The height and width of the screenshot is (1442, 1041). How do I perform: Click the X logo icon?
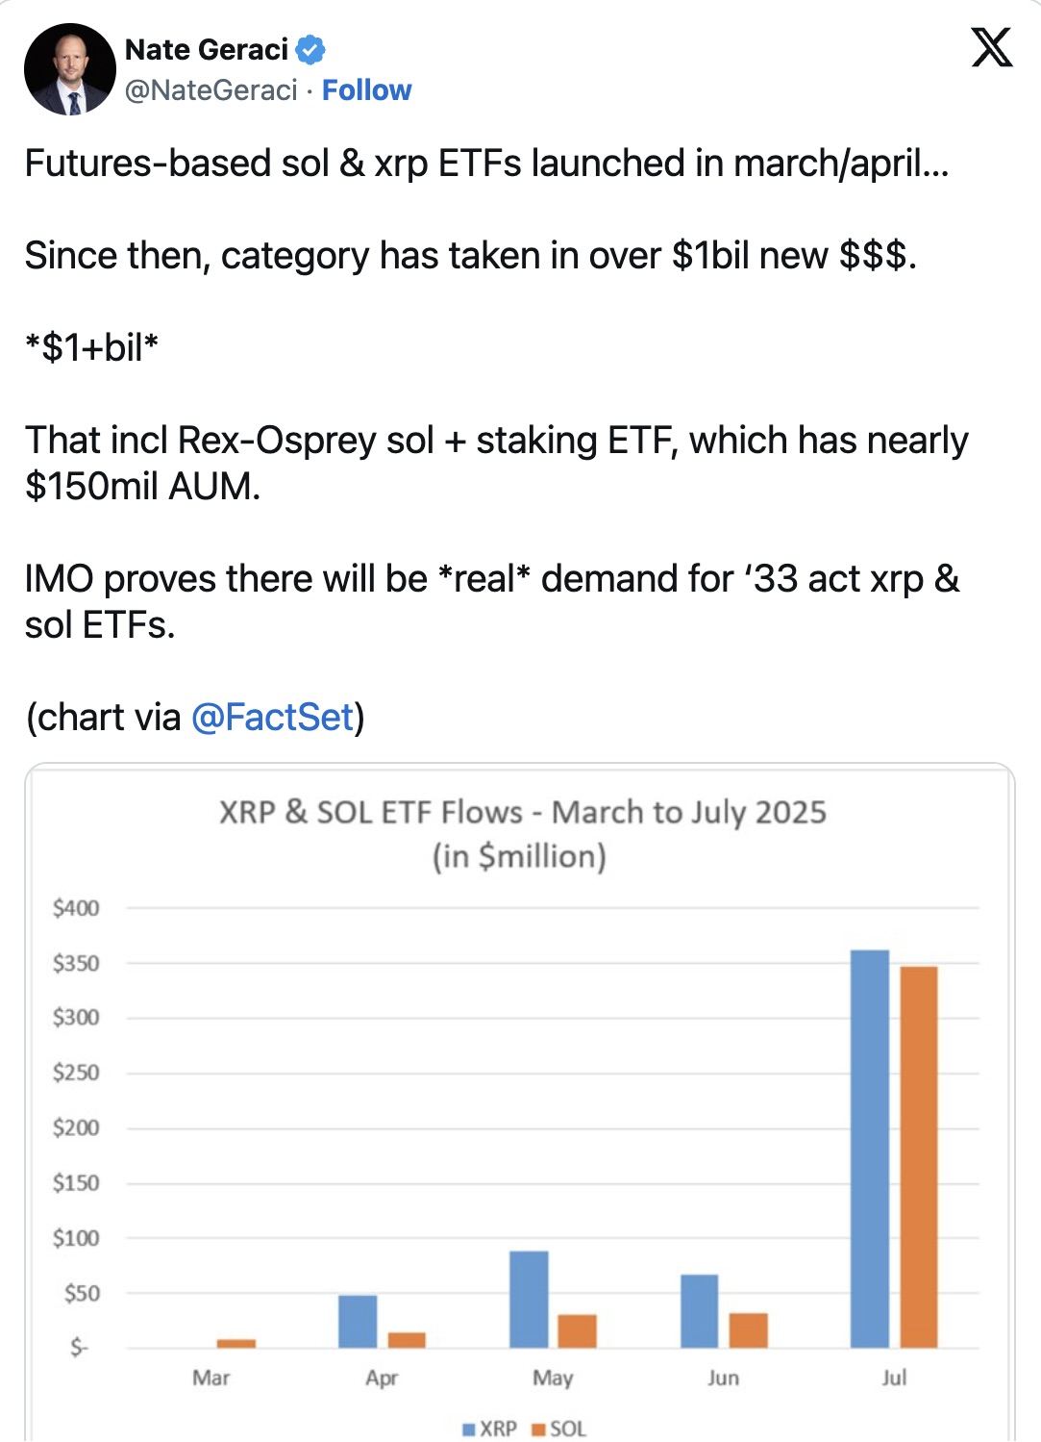point(992,47)
